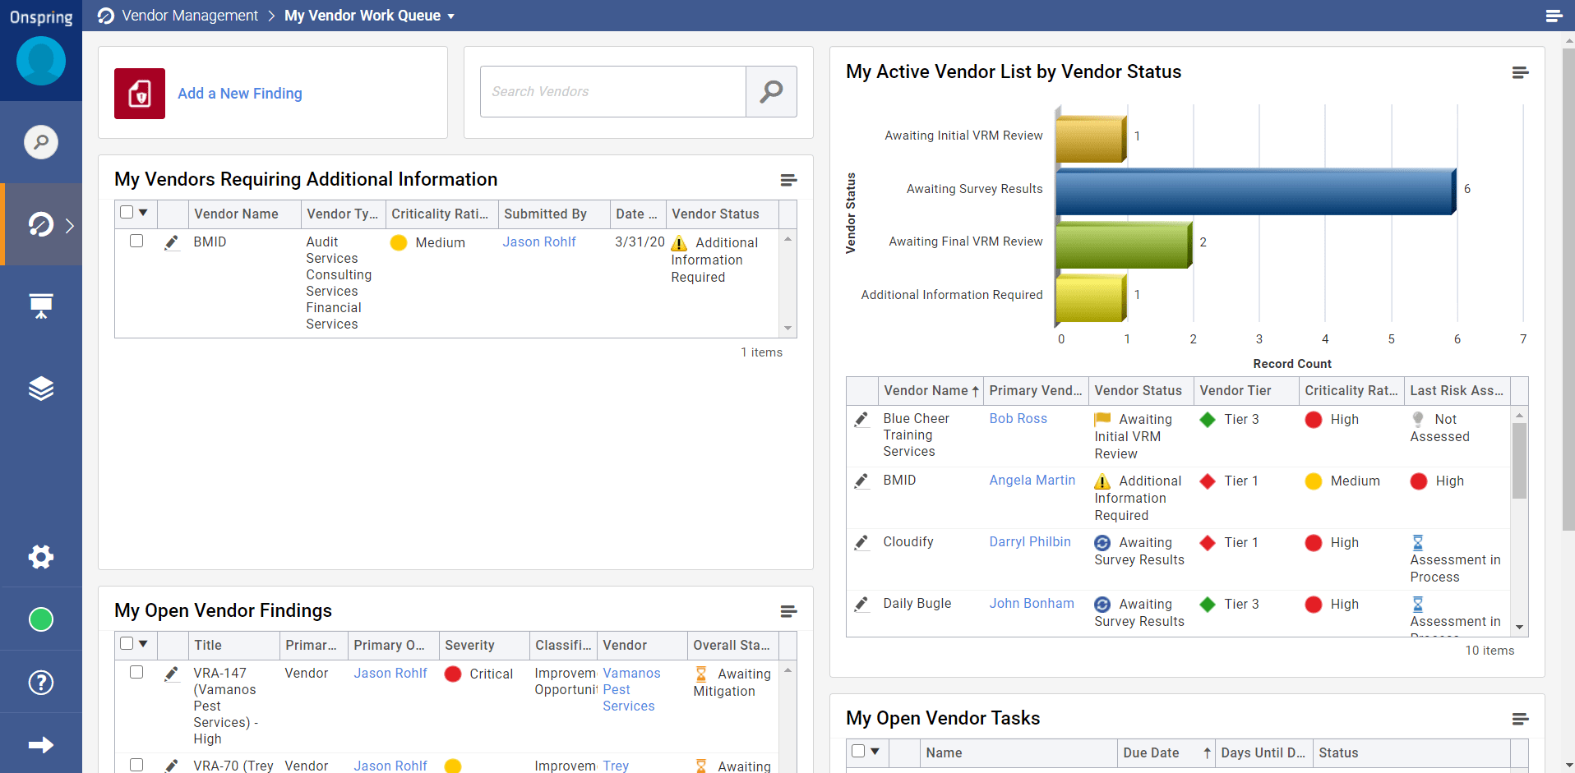This screenshot has height=773, width=1575.
Task: Open the content stack icon in the sidebar
Action: (x=41, y=388)
